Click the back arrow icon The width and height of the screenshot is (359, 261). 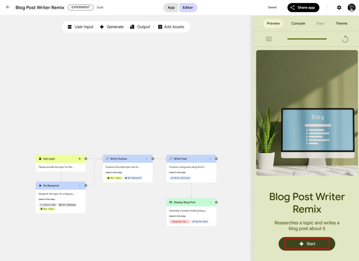point(8,7)
